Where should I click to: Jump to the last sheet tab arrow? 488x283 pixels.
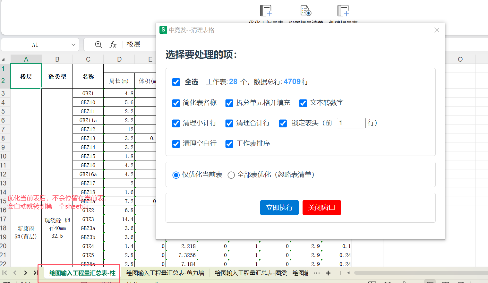pyautogui.click(x=35, y=273)
